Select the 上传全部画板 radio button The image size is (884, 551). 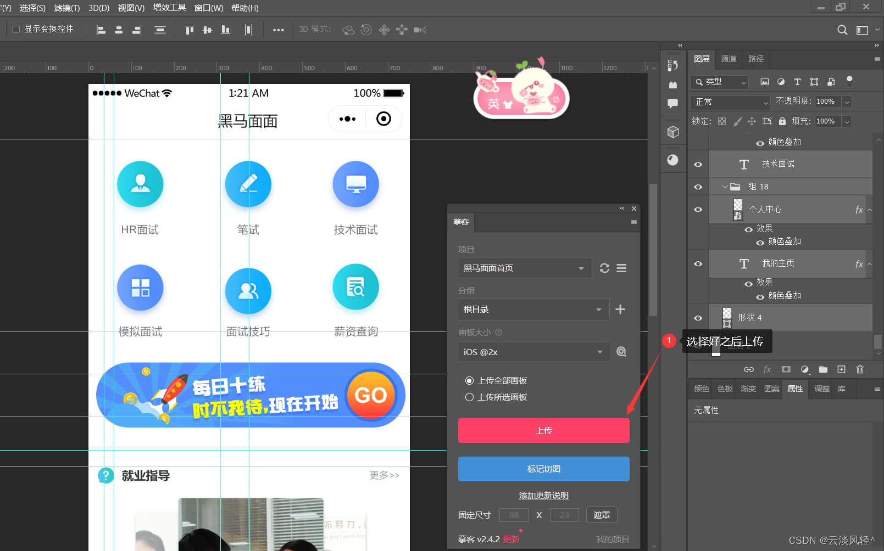pos(469,381)
